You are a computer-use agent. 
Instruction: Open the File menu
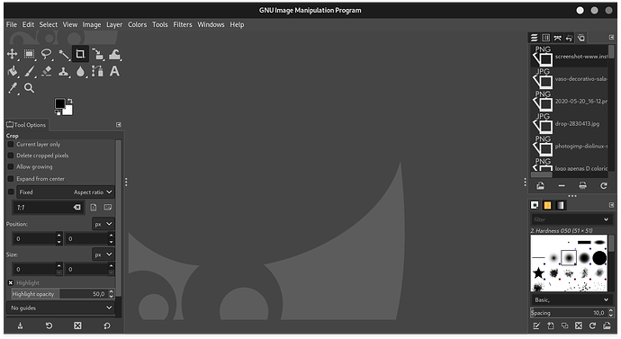point(12,24)
